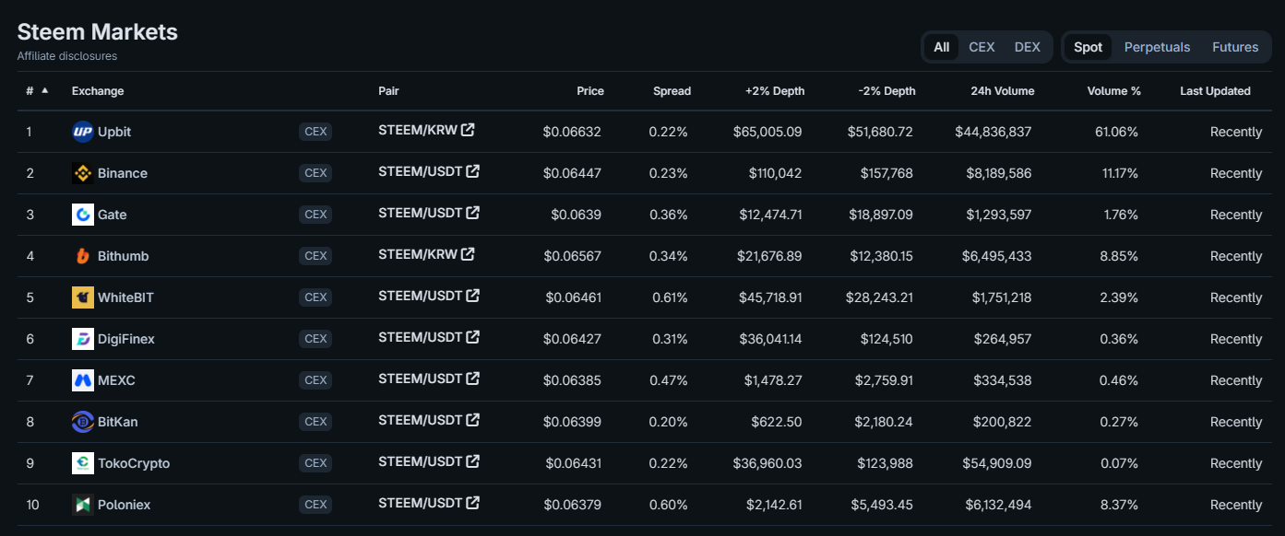Screen dimensions: 1285x536
Task: Open external link icon for Bithumb STEEM/KRW
Action: [468, 254]
